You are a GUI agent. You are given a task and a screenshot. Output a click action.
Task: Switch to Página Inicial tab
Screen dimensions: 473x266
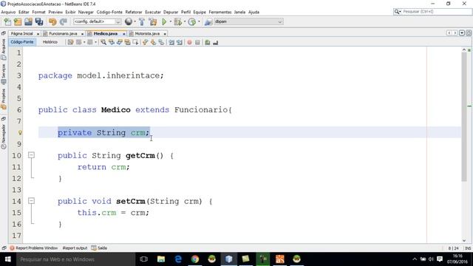[x=21, y=34]
